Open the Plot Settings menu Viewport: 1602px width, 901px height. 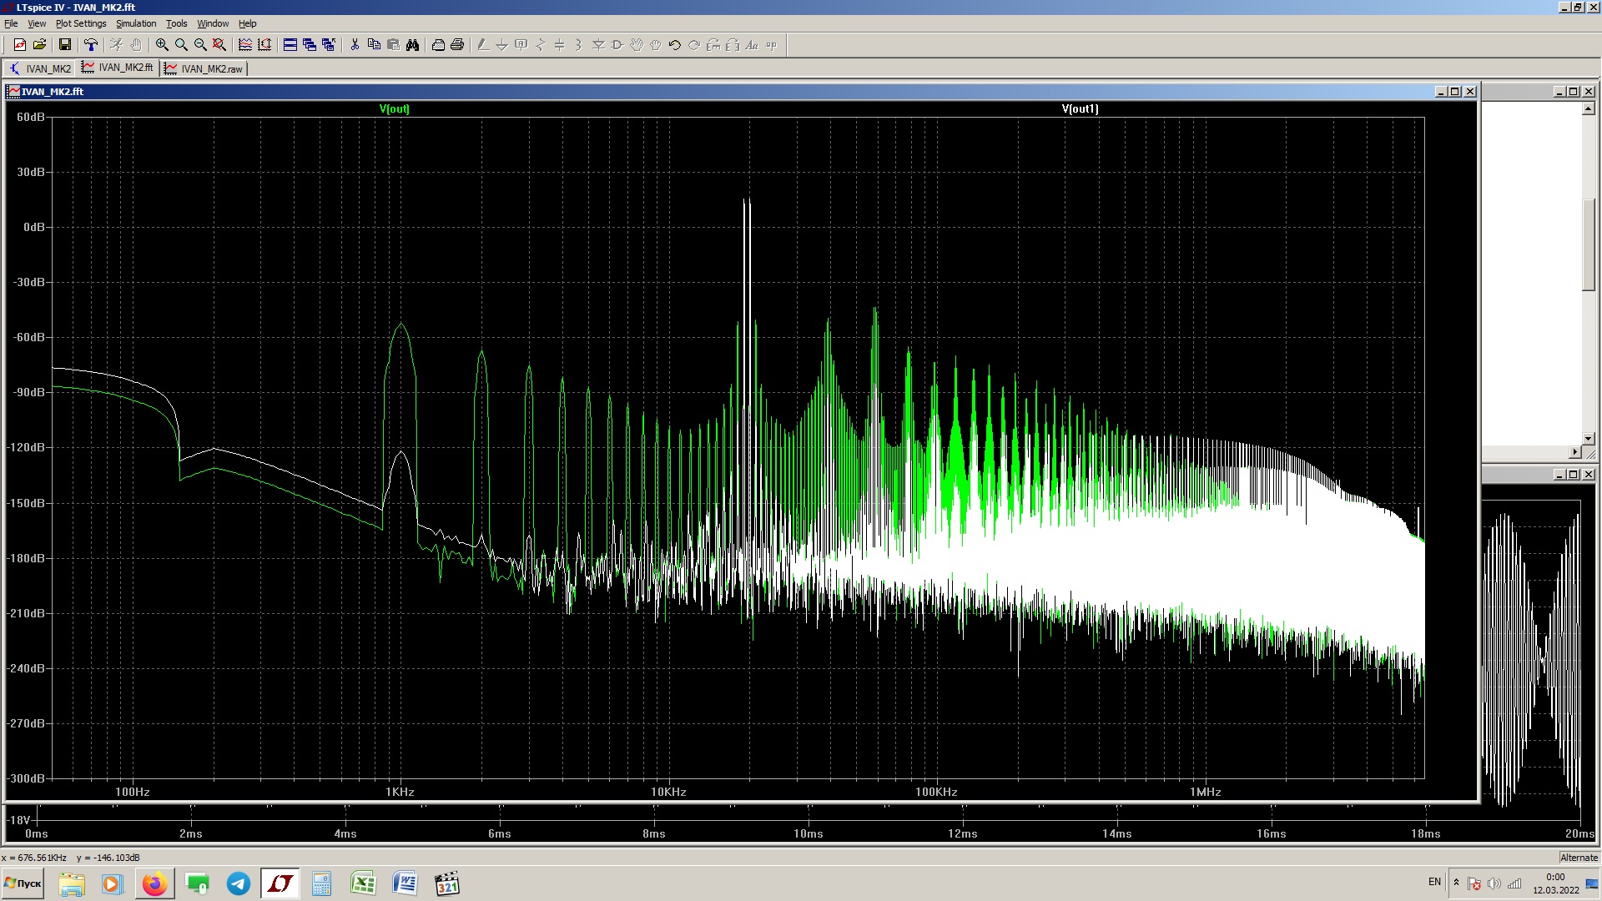coord(81,23)
